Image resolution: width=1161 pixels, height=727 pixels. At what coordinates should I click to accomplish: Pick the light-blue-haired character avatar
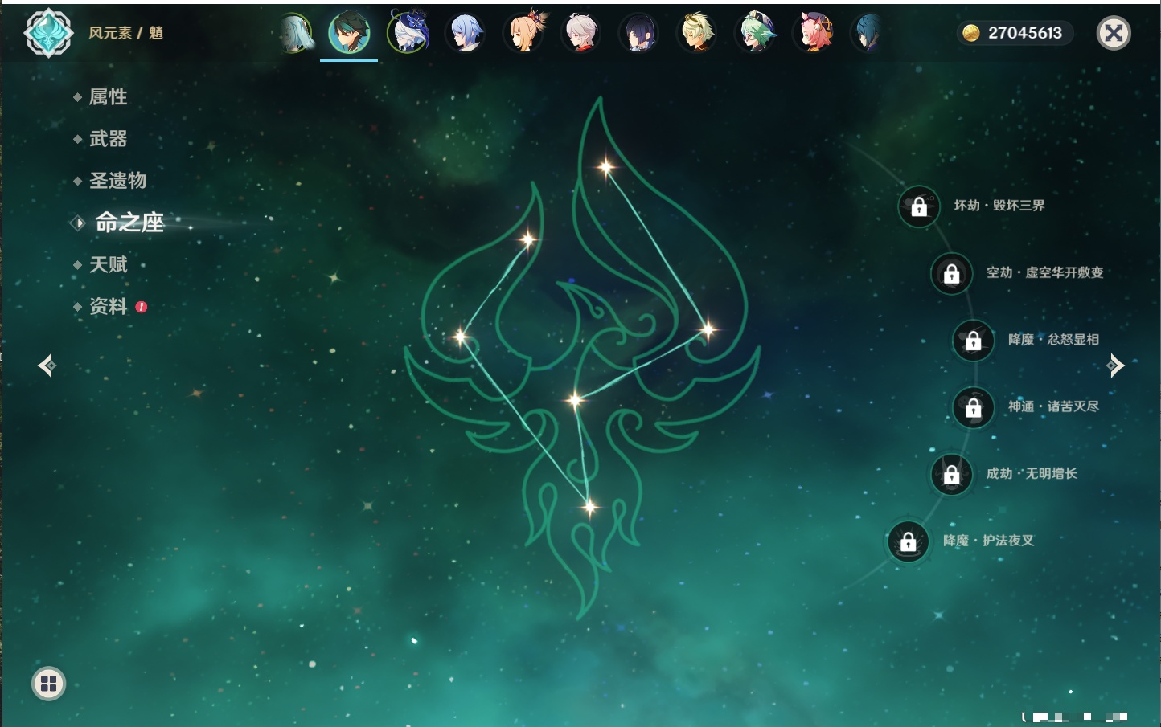coord(466,33)
